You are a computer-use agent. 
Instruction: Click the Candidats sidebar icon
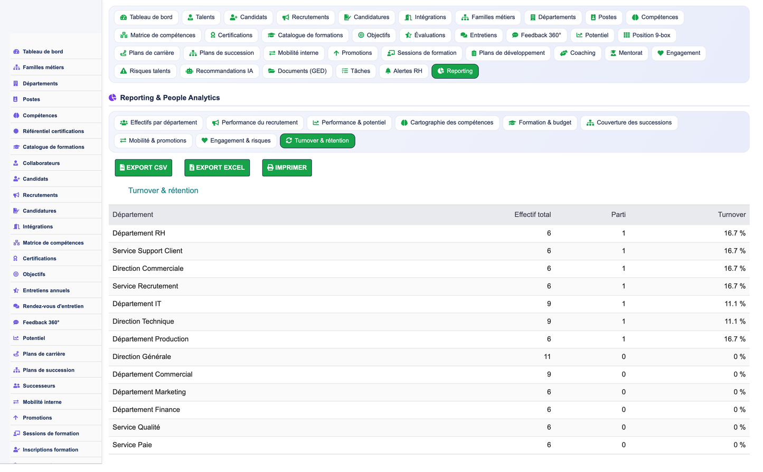(x=16, y=179)
